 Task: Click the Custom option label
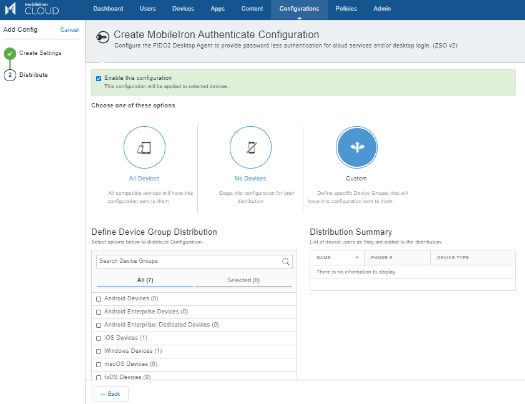(356, 179)
